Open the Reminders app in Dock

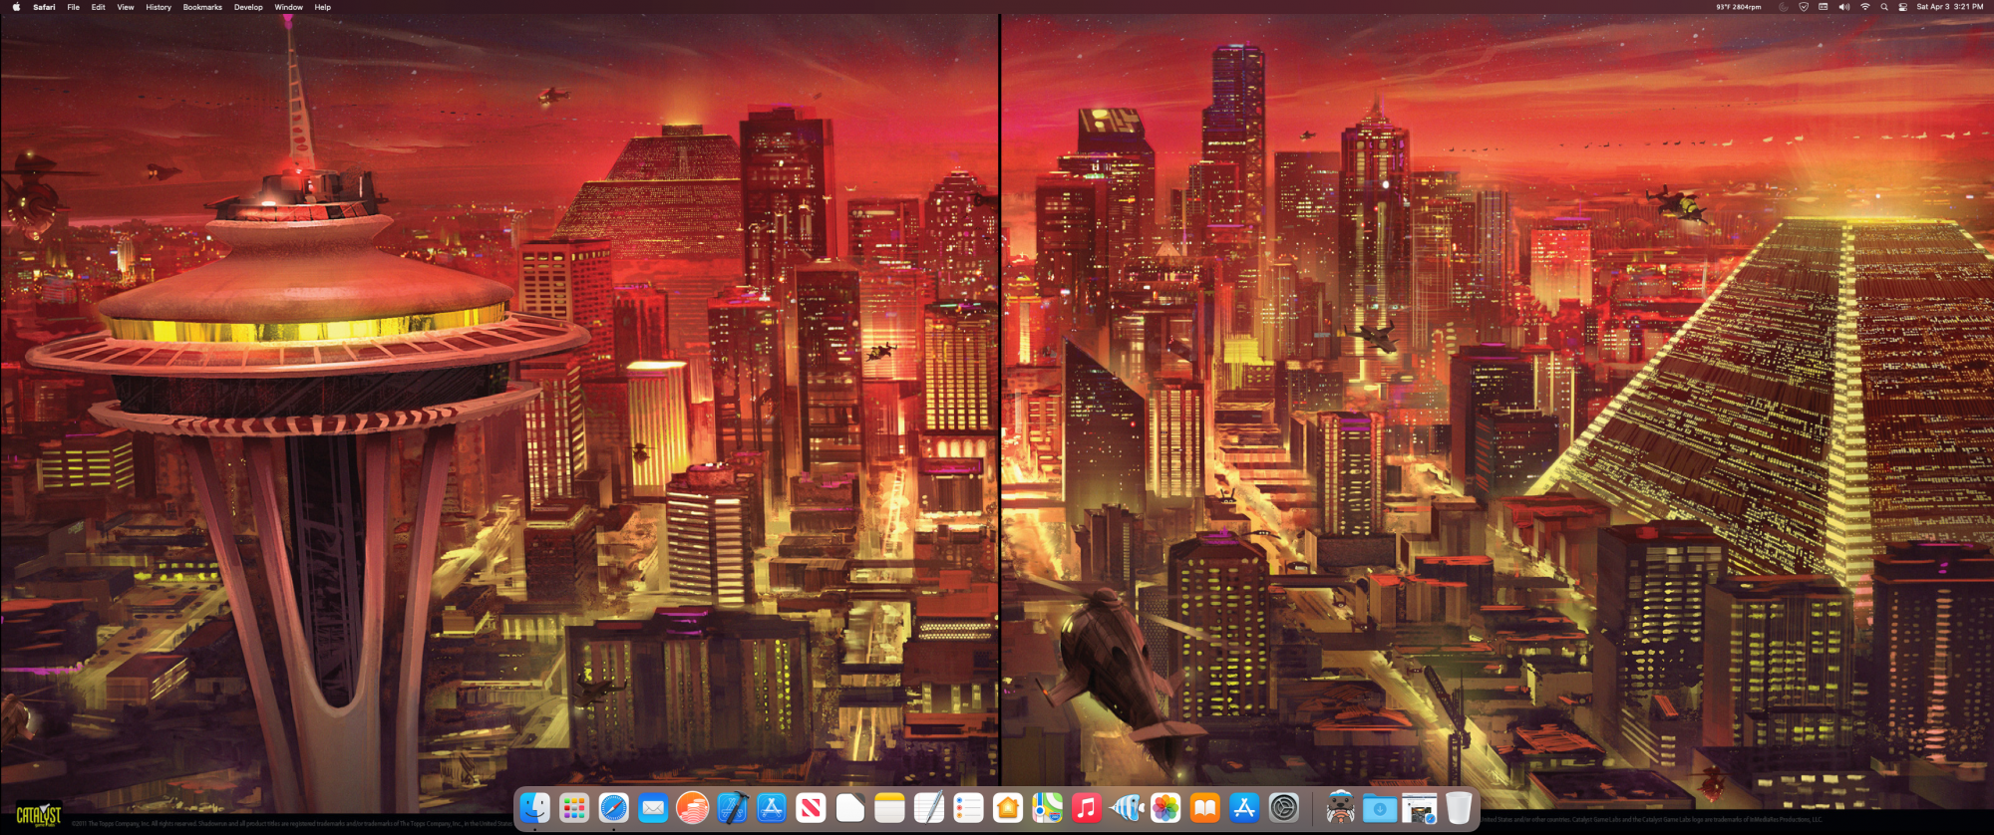[x=968, y=808]
